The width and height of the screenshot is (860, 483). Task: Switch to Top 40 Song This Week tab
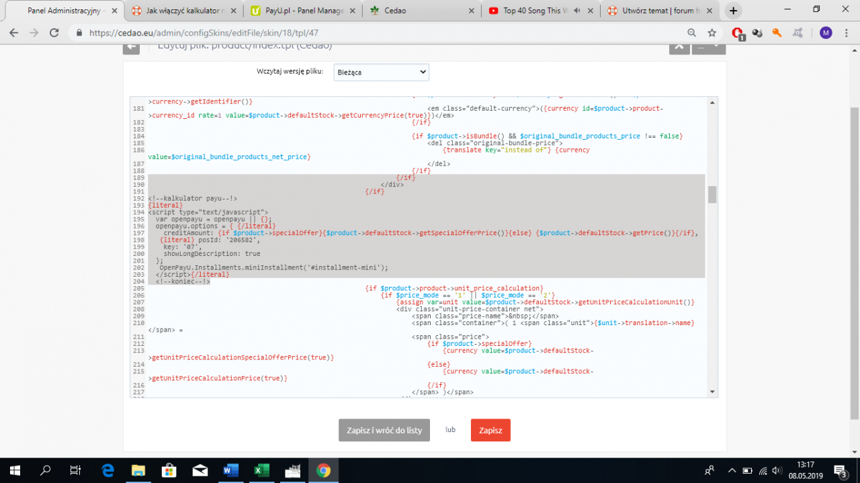(x=540, y=11)
